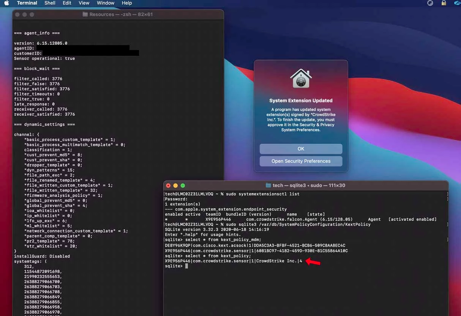Click the 'cust_prevent_md5 = 8;' line
461x316 pixels.
coord(53,155)
